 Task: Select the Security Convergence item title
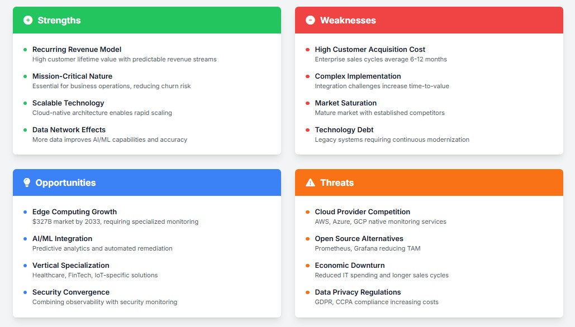[71, 292]
